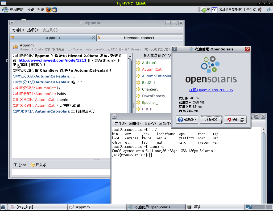This screenshot has width=273, height=211.
Task: Open the OpenSolaris welcome window menu arrow
Action: [x=175, y=49]
